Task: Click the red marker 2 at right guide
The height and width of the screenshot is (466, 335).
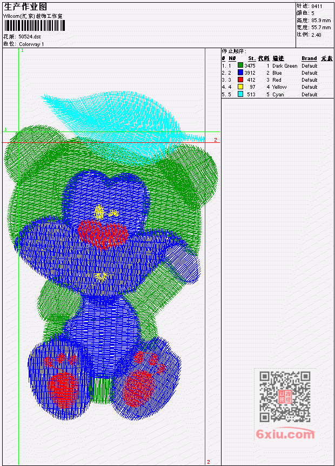Action: pos(216,140)
